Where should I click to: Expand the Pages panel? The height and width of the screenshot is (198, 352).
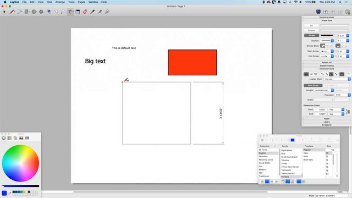pyautogui.click(x=326, y=119)
